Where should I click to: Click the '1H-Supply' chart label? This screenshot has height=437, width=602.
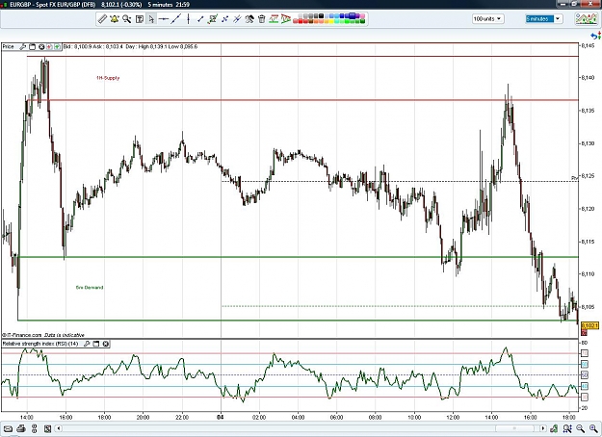(108, 78)
